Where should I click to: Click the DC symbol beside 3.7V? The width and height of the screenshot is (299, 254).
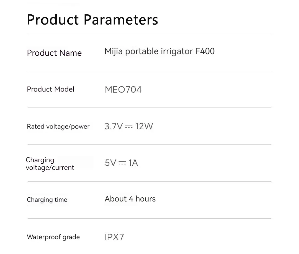[129, 127]
